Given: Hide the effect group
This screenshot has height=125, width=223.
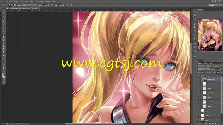Looking at the screenshot, I should [199, 76].
